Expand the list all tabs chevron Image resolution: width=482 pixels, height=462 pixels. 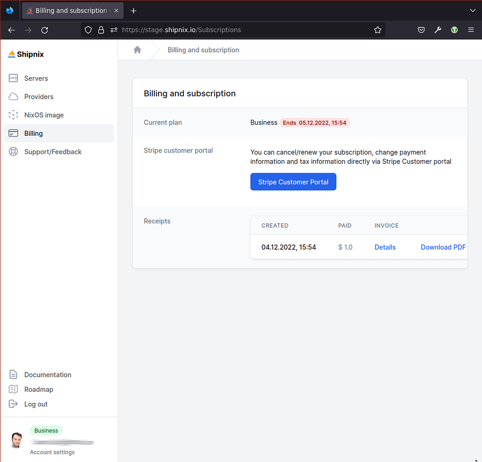coord(472,11)
